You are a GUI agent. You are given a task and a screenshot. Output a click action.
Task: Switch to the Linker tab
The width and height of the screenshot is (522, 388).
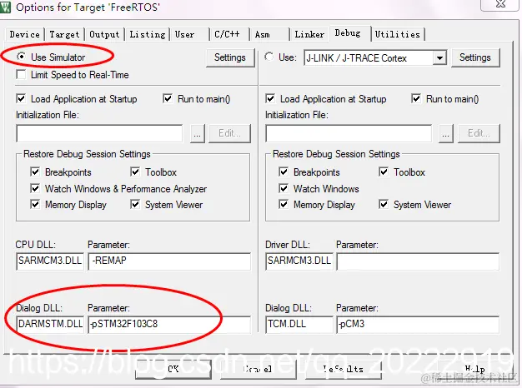309,35
